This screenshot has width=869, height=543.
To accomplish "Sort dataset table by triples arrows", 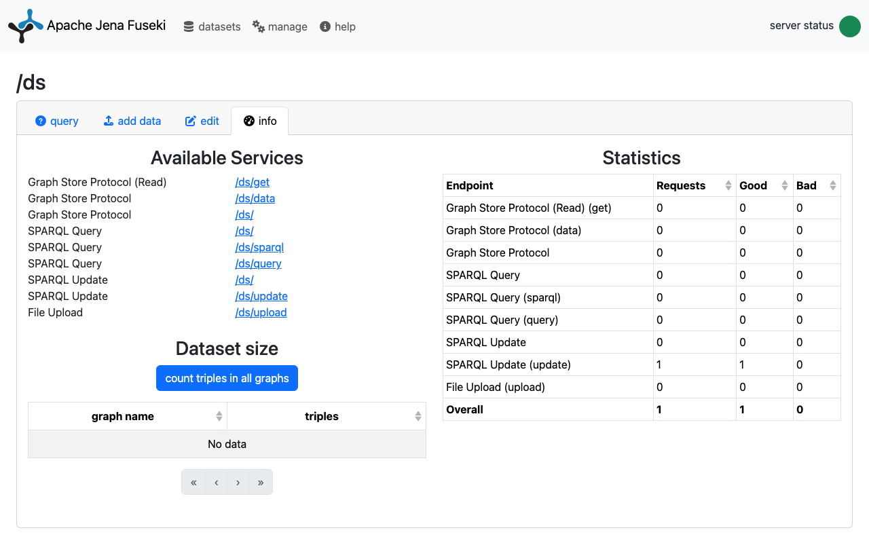I will (418, 416).
